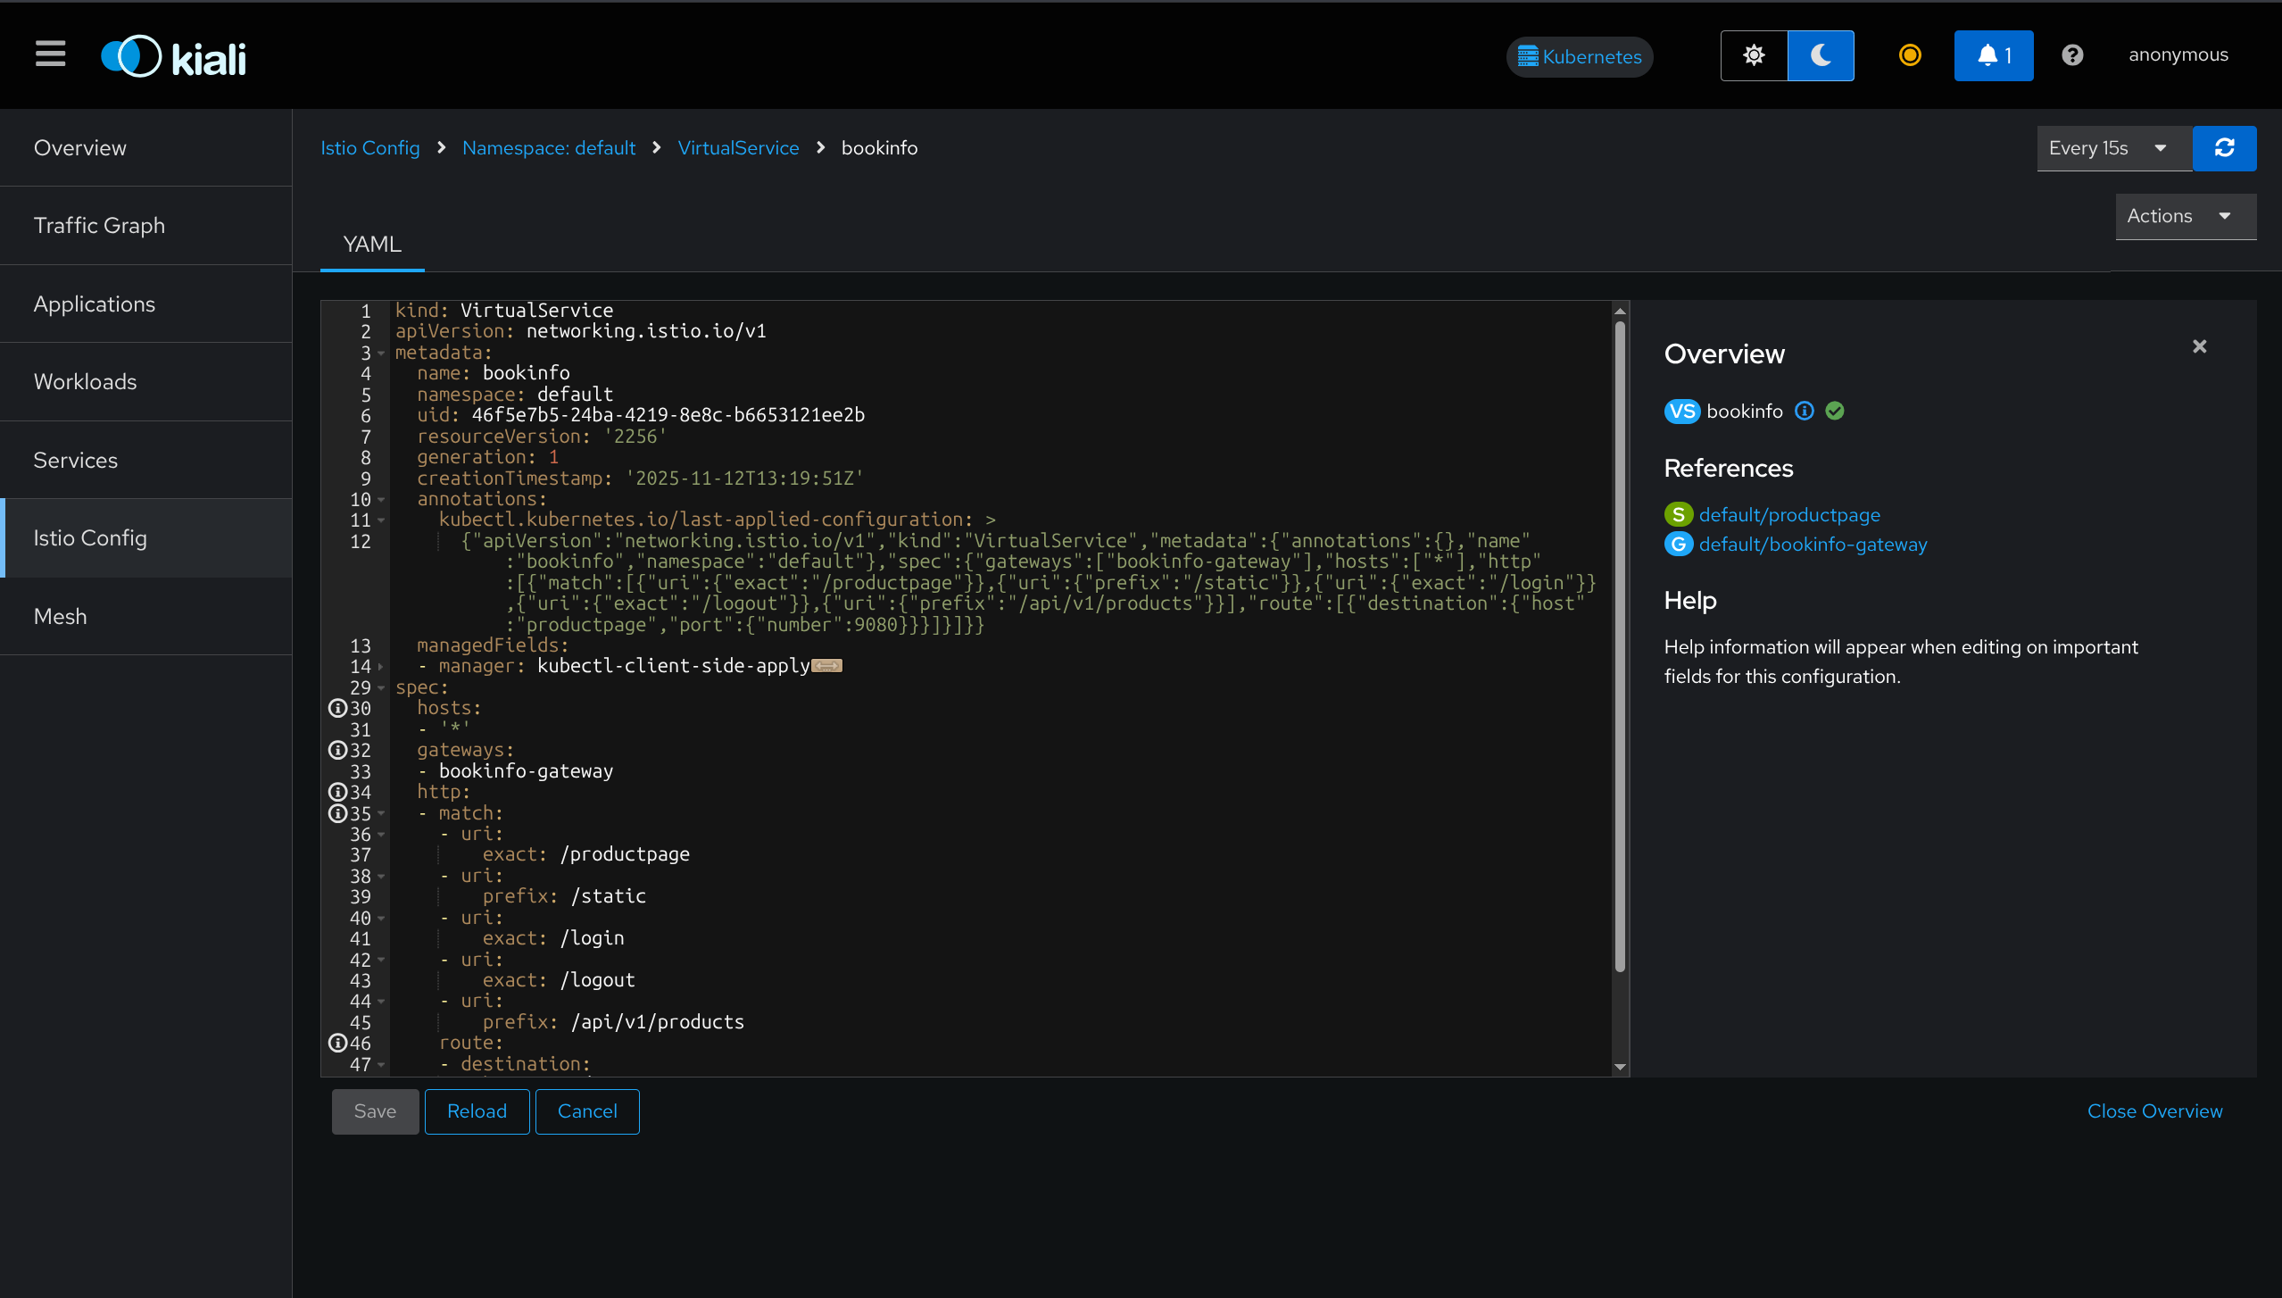Collapse the metadata block fold arrow

pos(381,354)
